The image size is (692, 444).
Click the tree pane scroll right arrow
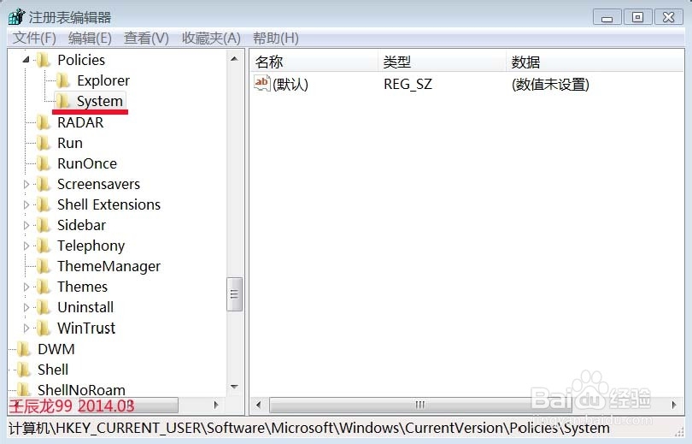(216, 405)
